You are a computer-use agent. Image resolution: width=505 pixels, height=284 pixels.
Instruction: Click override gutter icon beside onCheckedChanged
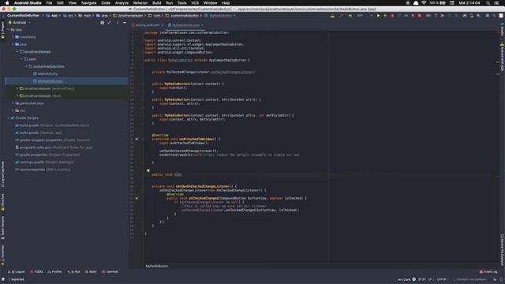(x=137, y=198)
